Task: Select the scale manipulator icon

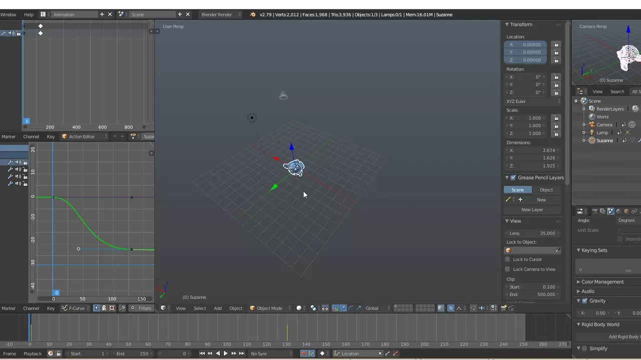Action: pos(359,308)
